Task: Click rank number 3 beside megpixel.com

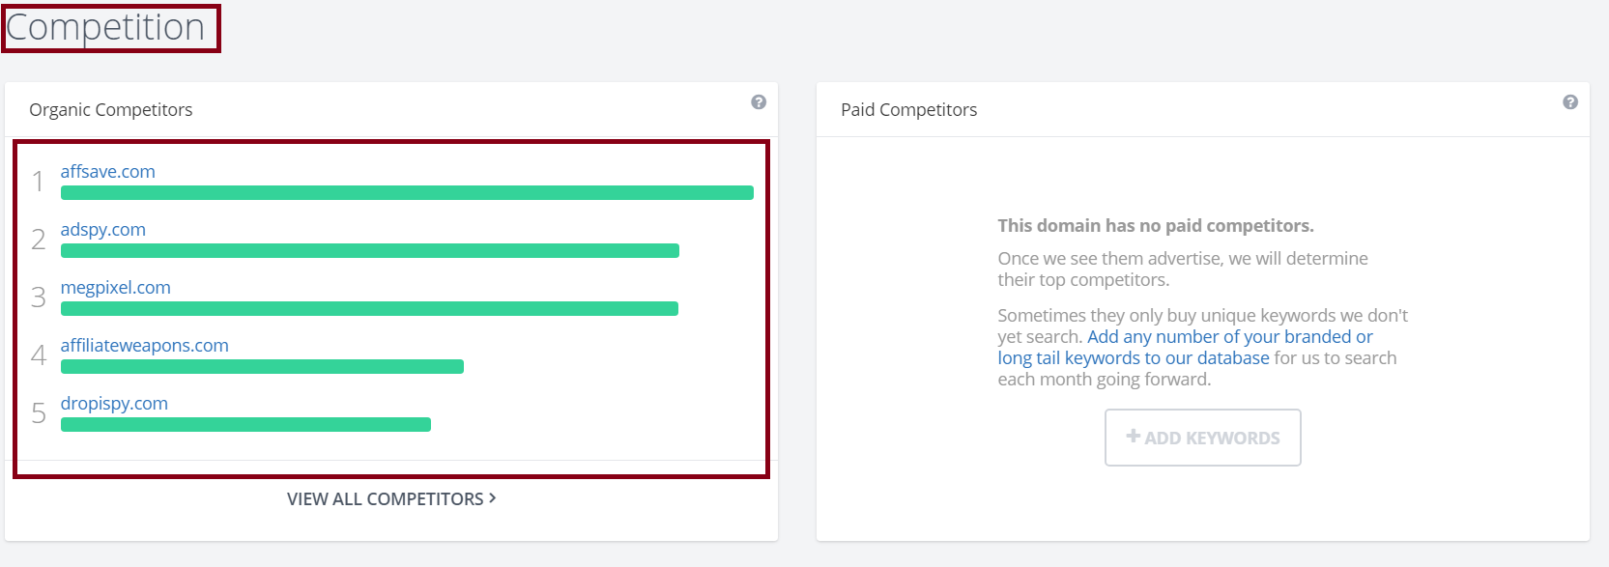Action: (38, 298)
